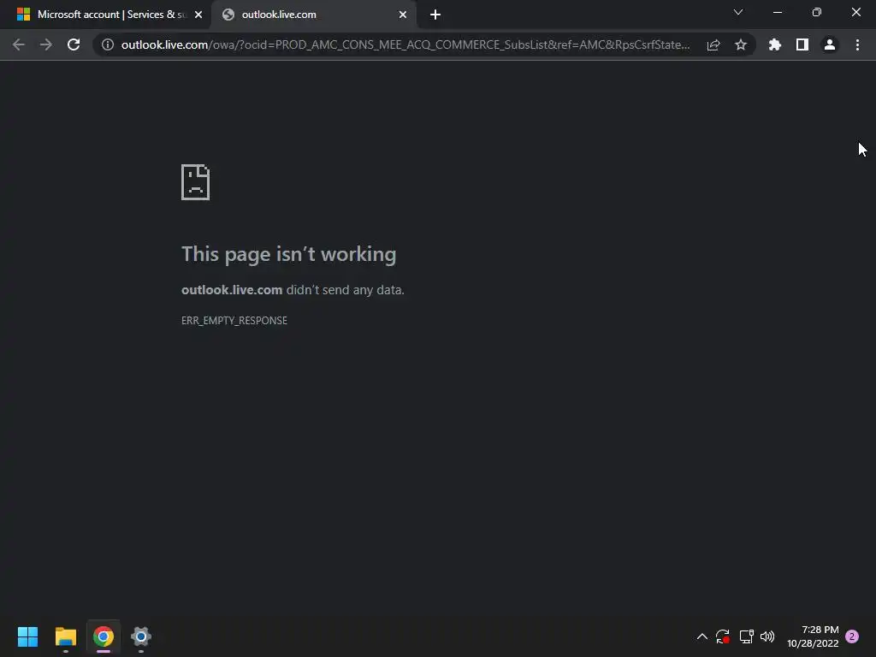
Task: Click the sad page error icon
Action: click(196, 182)
